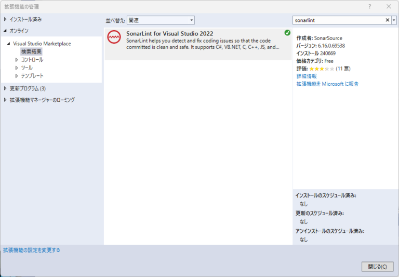Open the search box history dropdown arrow
Viewport: 399px width, 277px height.
(x=394, y=20)
